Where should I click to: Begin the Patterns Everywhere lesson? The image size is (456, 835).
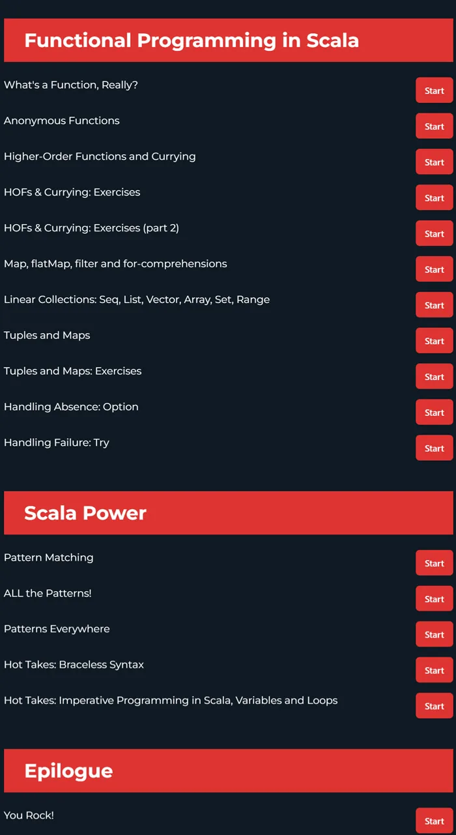(435, 635)
